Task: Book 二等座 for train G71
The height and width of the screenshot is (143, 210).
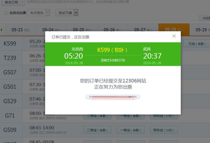Action: [97, 117]
